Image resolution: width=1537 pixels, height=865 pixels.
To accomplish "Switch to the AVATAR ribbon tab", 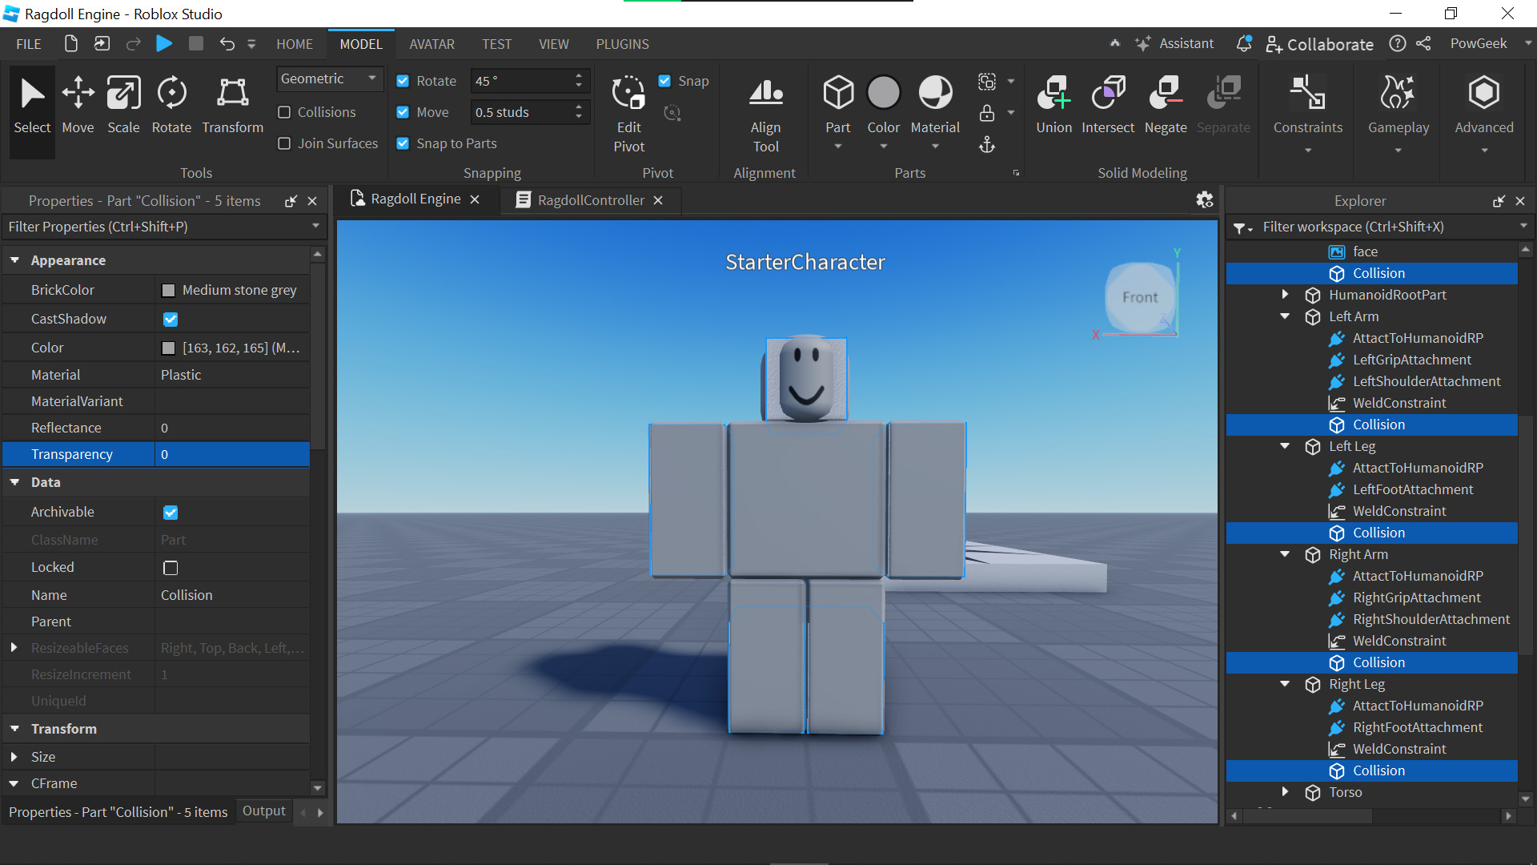I will [x=431, y=44].
